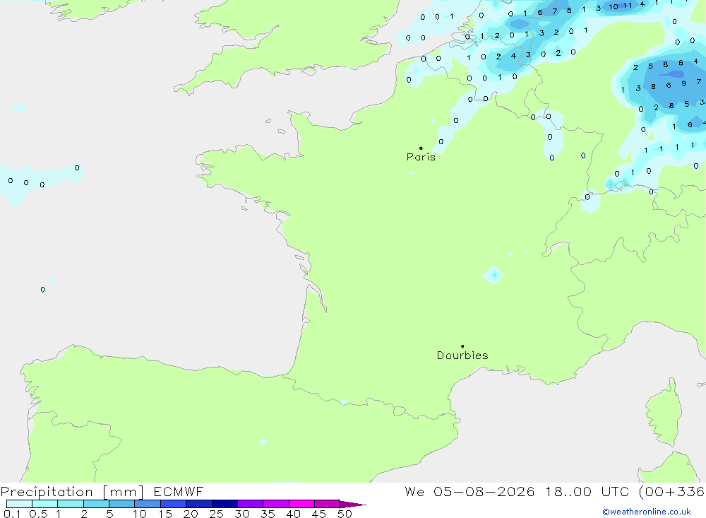Pick the legend swatch between 40 and 45
The image size is (706, 518).
click(301, 504)
